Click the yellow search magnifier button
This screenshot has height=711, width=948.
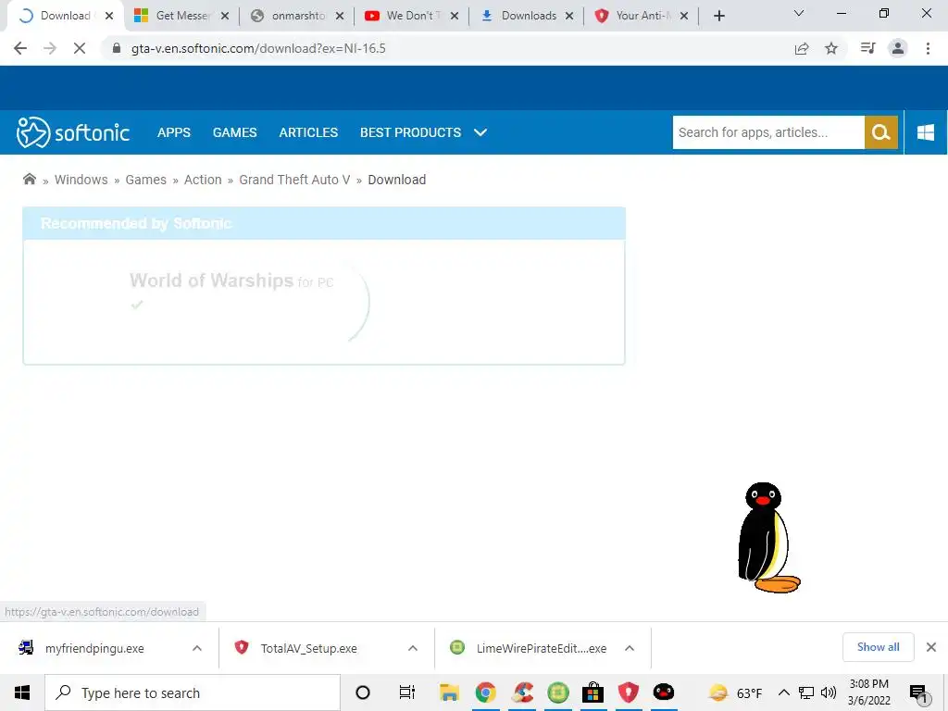pyautogui.click(x=881, y=132)
